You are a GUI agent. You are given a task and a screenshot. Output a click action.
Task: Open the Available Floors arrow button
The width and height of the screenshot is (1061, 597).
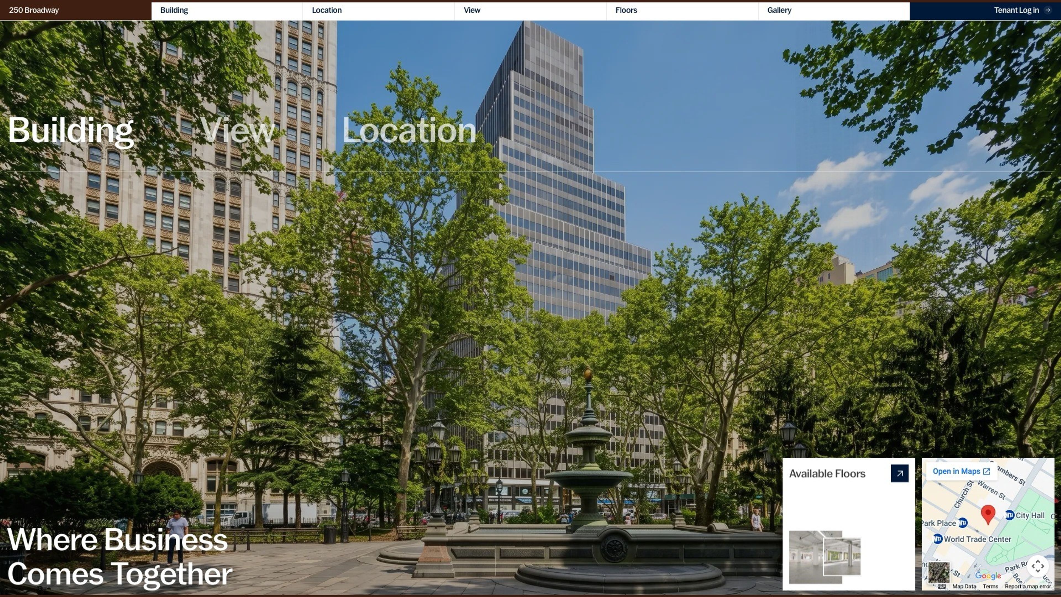pos(900,473)
